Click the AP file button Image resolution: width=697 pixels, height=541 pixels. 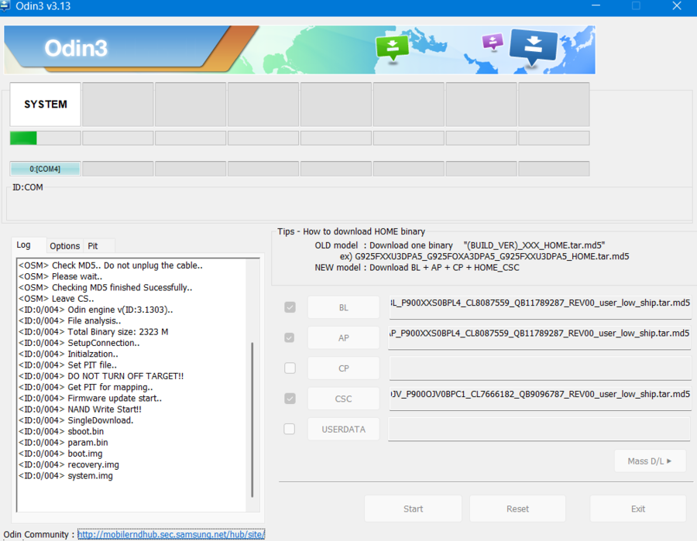pyautogui.click(x=344, y=338)
